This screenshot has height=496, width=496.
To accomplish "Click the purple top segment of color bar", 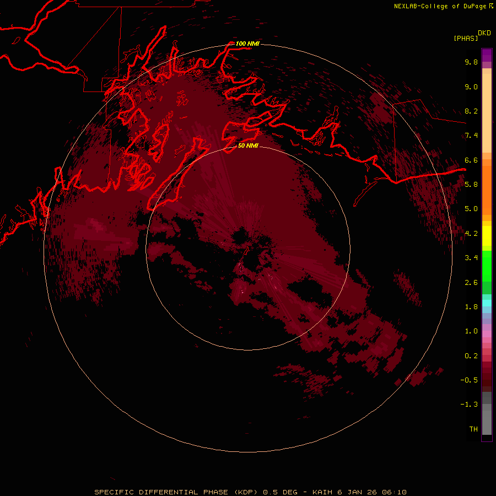I will [x=487, y=55].
